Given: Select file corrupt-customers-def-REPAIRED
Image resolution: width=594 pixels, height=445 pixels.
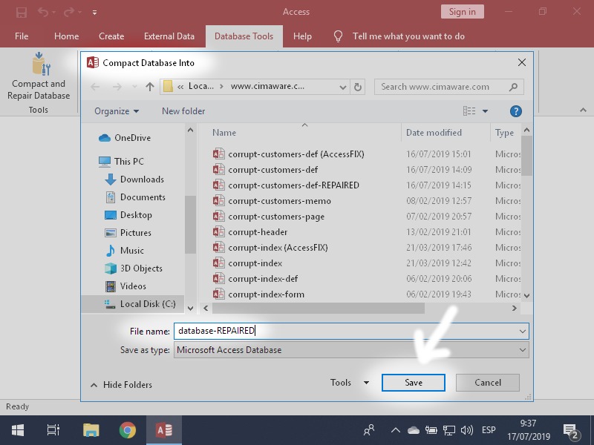Looking at the screenshot, I should point(286,185).
